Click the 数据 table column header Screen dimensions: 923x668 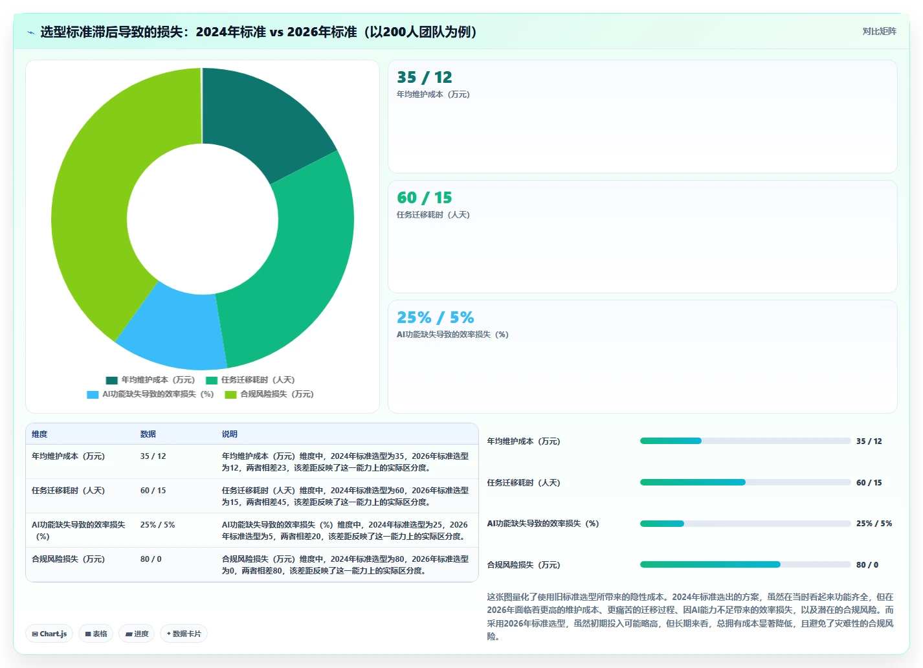click(148, 434)
